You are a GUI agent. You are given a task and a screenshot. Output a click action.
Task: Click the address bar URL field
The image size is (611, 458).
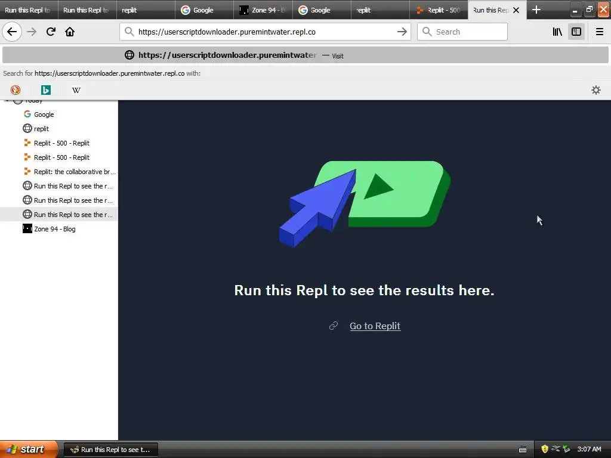265,32
